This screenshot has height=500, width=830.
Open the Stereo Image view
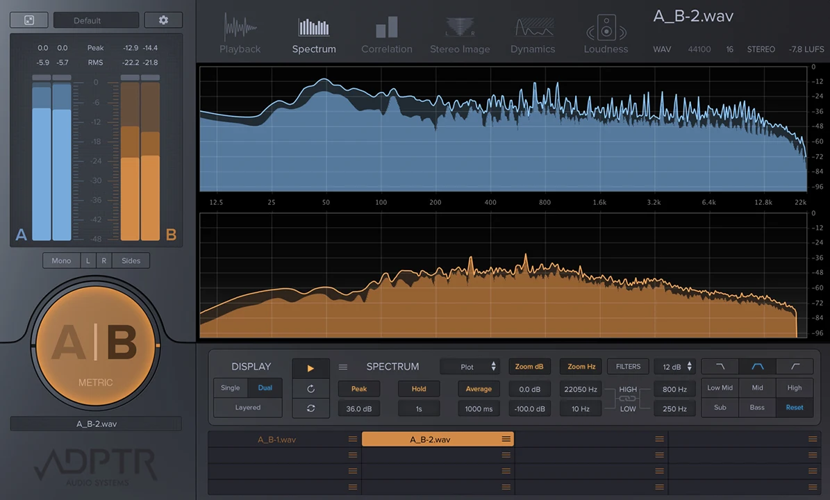(459, 35)
